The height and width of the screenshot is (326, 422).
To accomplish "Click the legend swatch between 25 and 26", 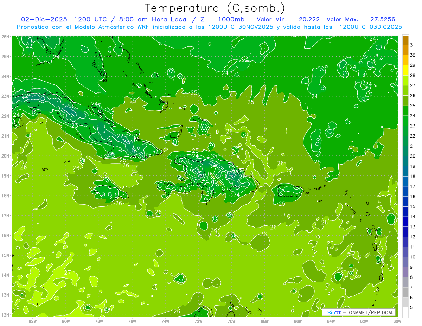I will tap(405, 101).
